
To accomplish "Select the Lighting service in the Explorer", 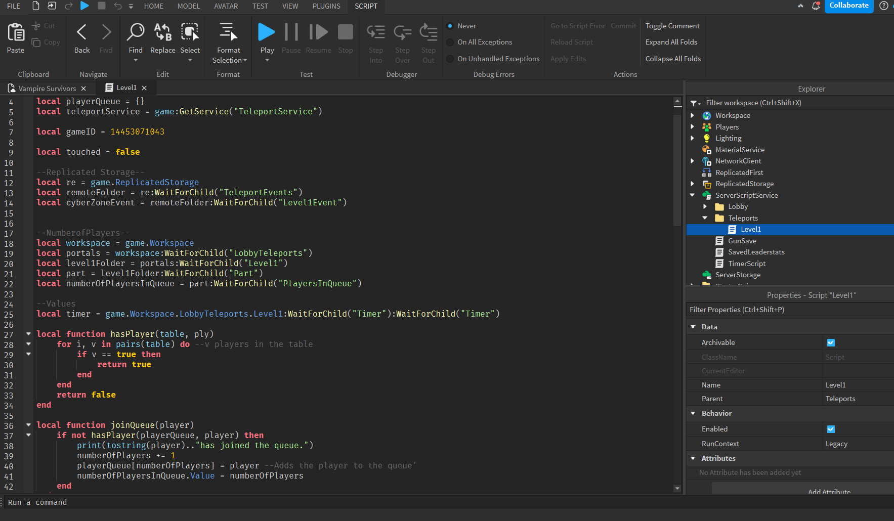I will [728, 138].
